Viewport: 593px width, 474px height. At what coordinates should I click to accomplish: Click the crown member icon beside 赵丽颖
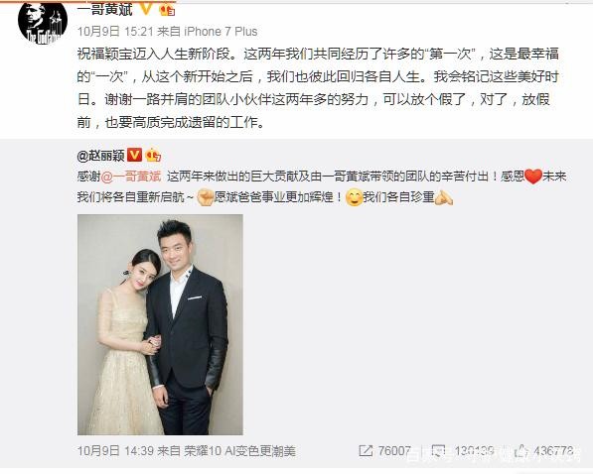[x=153, y=156]
